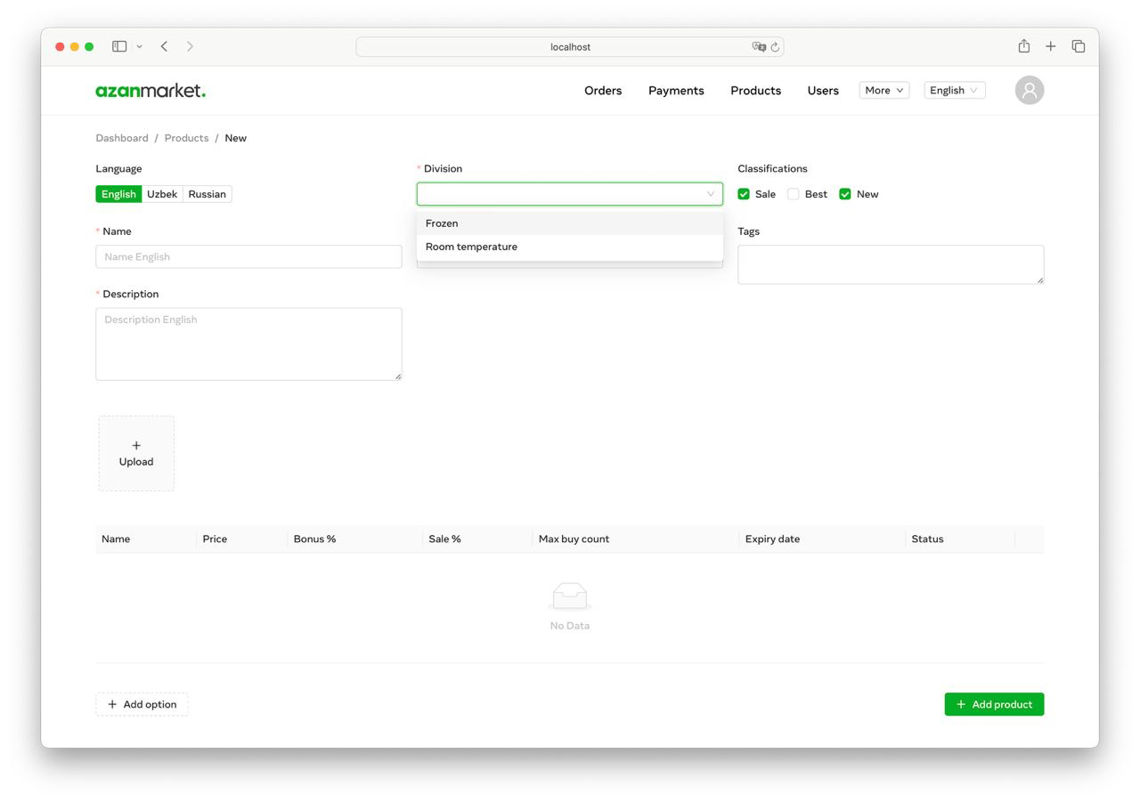This screenshot has height=802, width=1140.
Task: Uncheck the New classification
Action: tap(844, 193)
